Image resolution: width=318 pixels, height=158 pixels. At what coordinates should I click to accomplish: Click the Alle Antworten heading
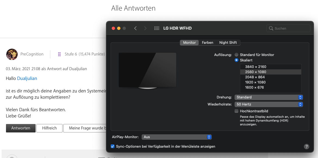[x=133, y=8]
